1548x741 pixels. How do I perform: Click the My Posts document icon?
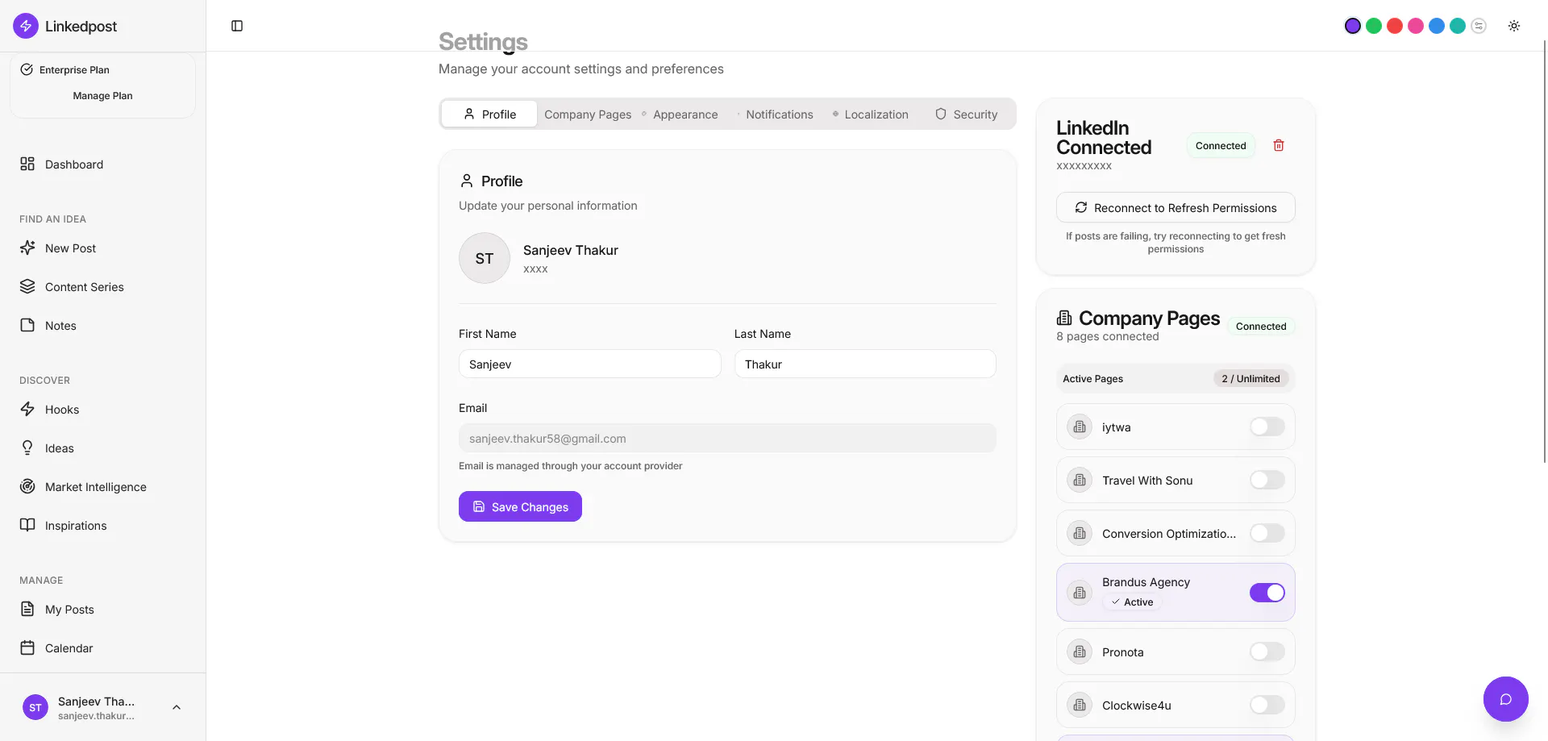(x=27, y=609)
